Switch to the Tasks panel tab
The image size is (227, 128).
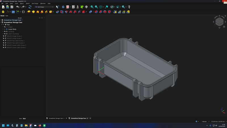(x=7, y=16)
